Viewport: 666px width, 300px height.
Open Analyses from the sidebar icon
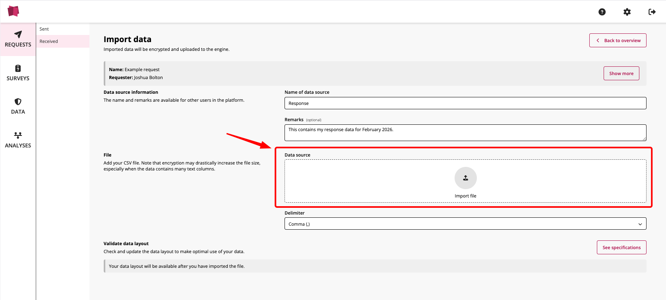pos(18,135)
